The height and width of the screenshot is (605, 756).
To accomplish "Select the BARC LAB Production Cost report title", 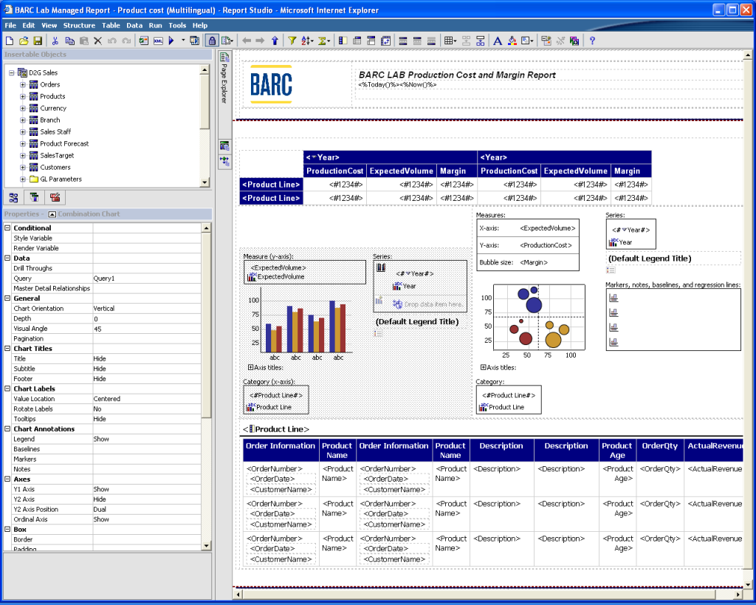I will point(457,75).
